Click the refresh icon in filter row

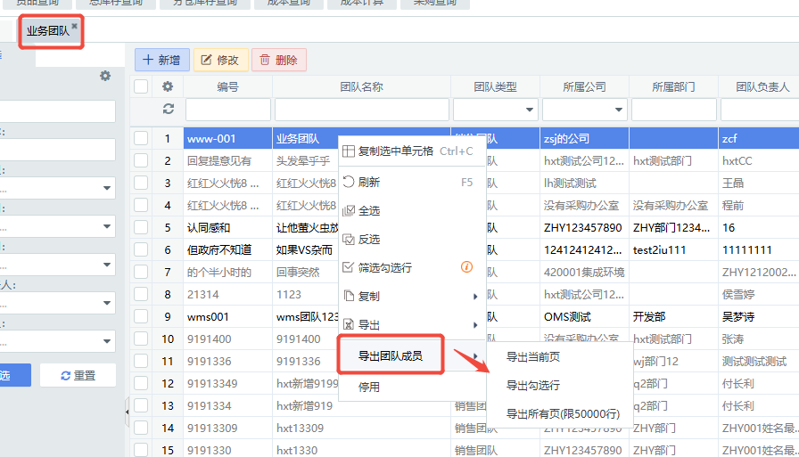pyautogui.click(x=167, y=109)
